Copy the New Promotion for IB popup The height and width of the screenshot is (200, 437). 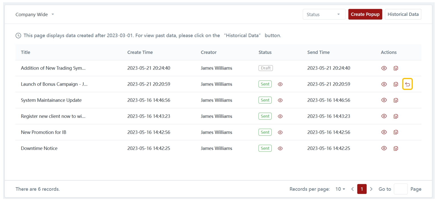[x=396, y=132]
